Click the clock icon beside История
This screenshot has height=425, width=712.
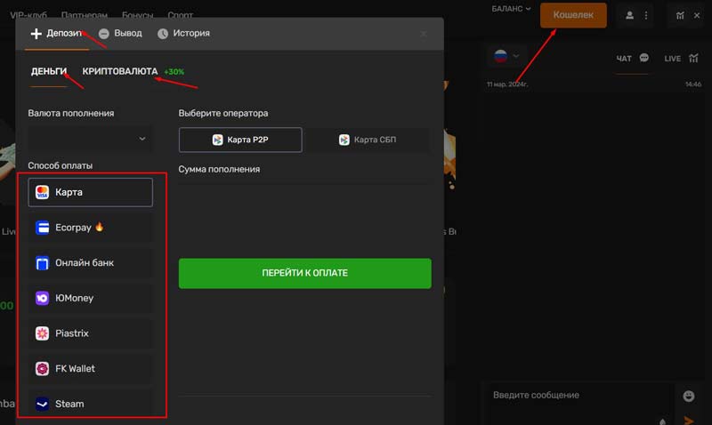tap(163, 34)
